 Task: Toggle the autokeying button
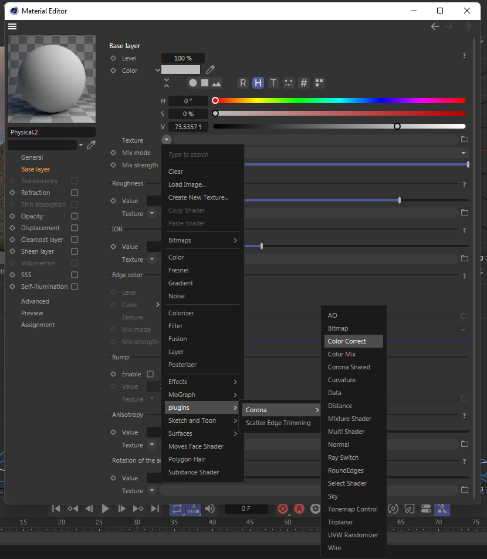[x=299, y=509]
